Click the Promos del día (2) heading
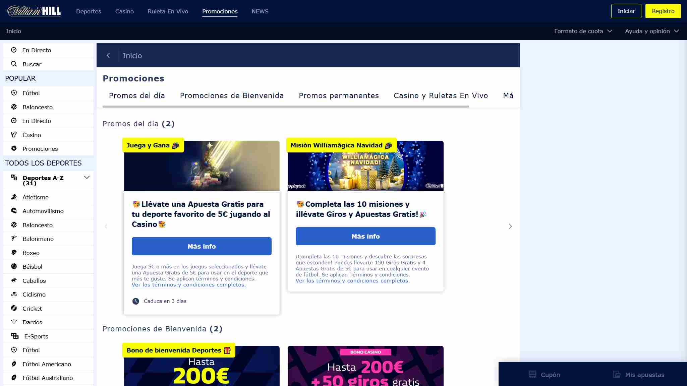Image resolution: width=687 pixels, height=386 pixels. (138, 124)
